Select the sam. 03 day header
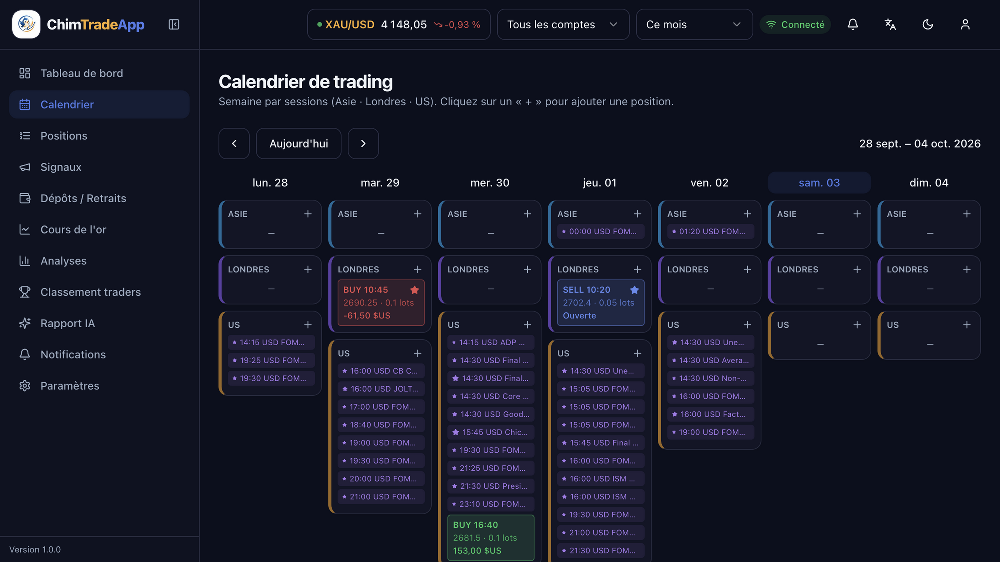Image resolution: width=1000 pixels, height=562 pixels. point(819,183)
